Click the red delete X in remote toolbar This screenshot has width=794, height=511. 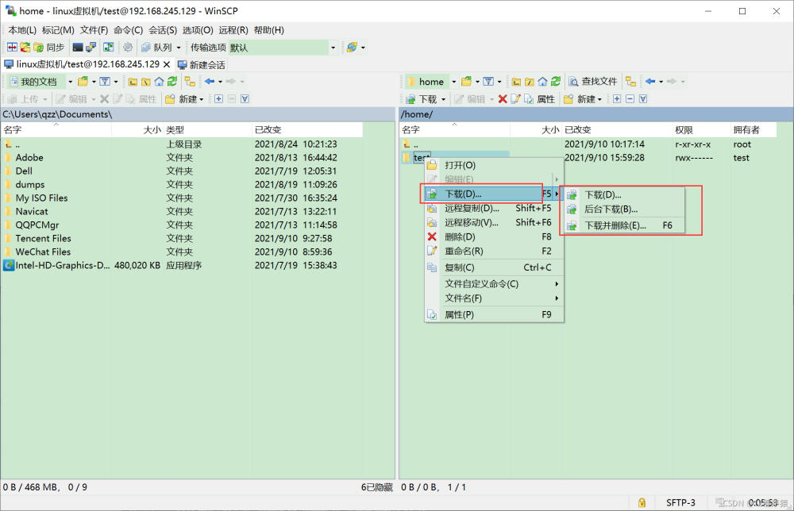(x=503, y=99)
